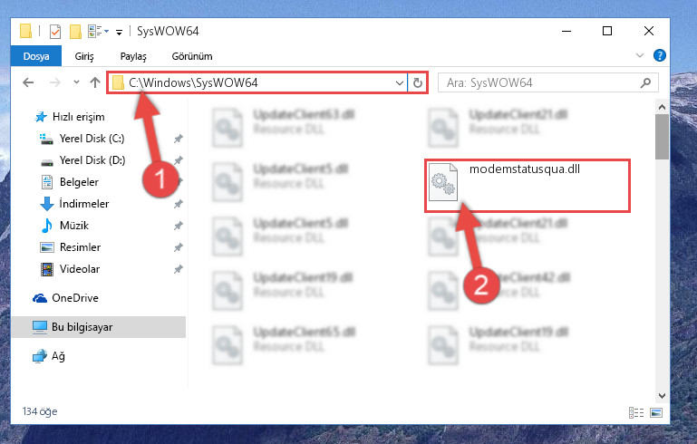Go up one folder level
This screenshot has width=697, height=444.
point(94,82)
